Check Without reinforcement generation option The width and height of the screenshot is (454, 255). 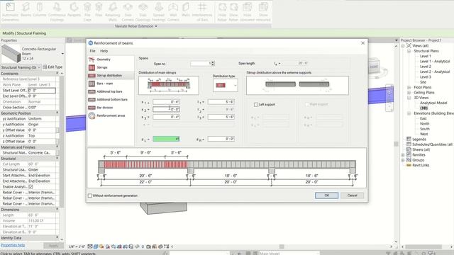pos(90,195)
